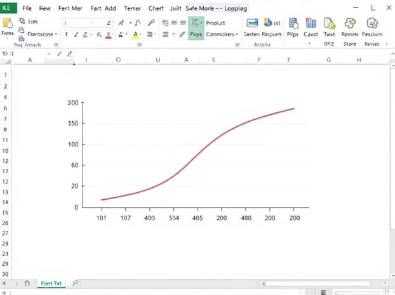Select the Fiort Tet sheet tab
Screen dimensions: 395x295
point(51,283)
